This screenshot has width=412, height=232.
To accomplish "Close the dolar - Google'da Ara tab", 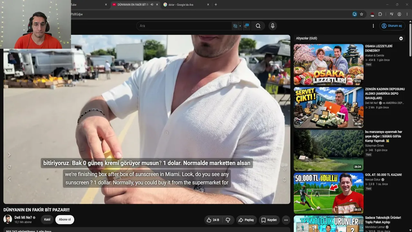I will click(208, 5).
